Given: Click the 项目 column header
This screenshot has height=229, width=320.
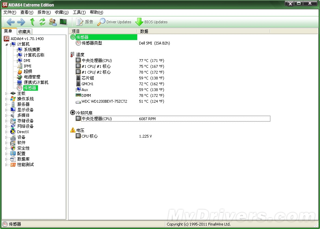Looking at the screenshot, I should point(103,31).
